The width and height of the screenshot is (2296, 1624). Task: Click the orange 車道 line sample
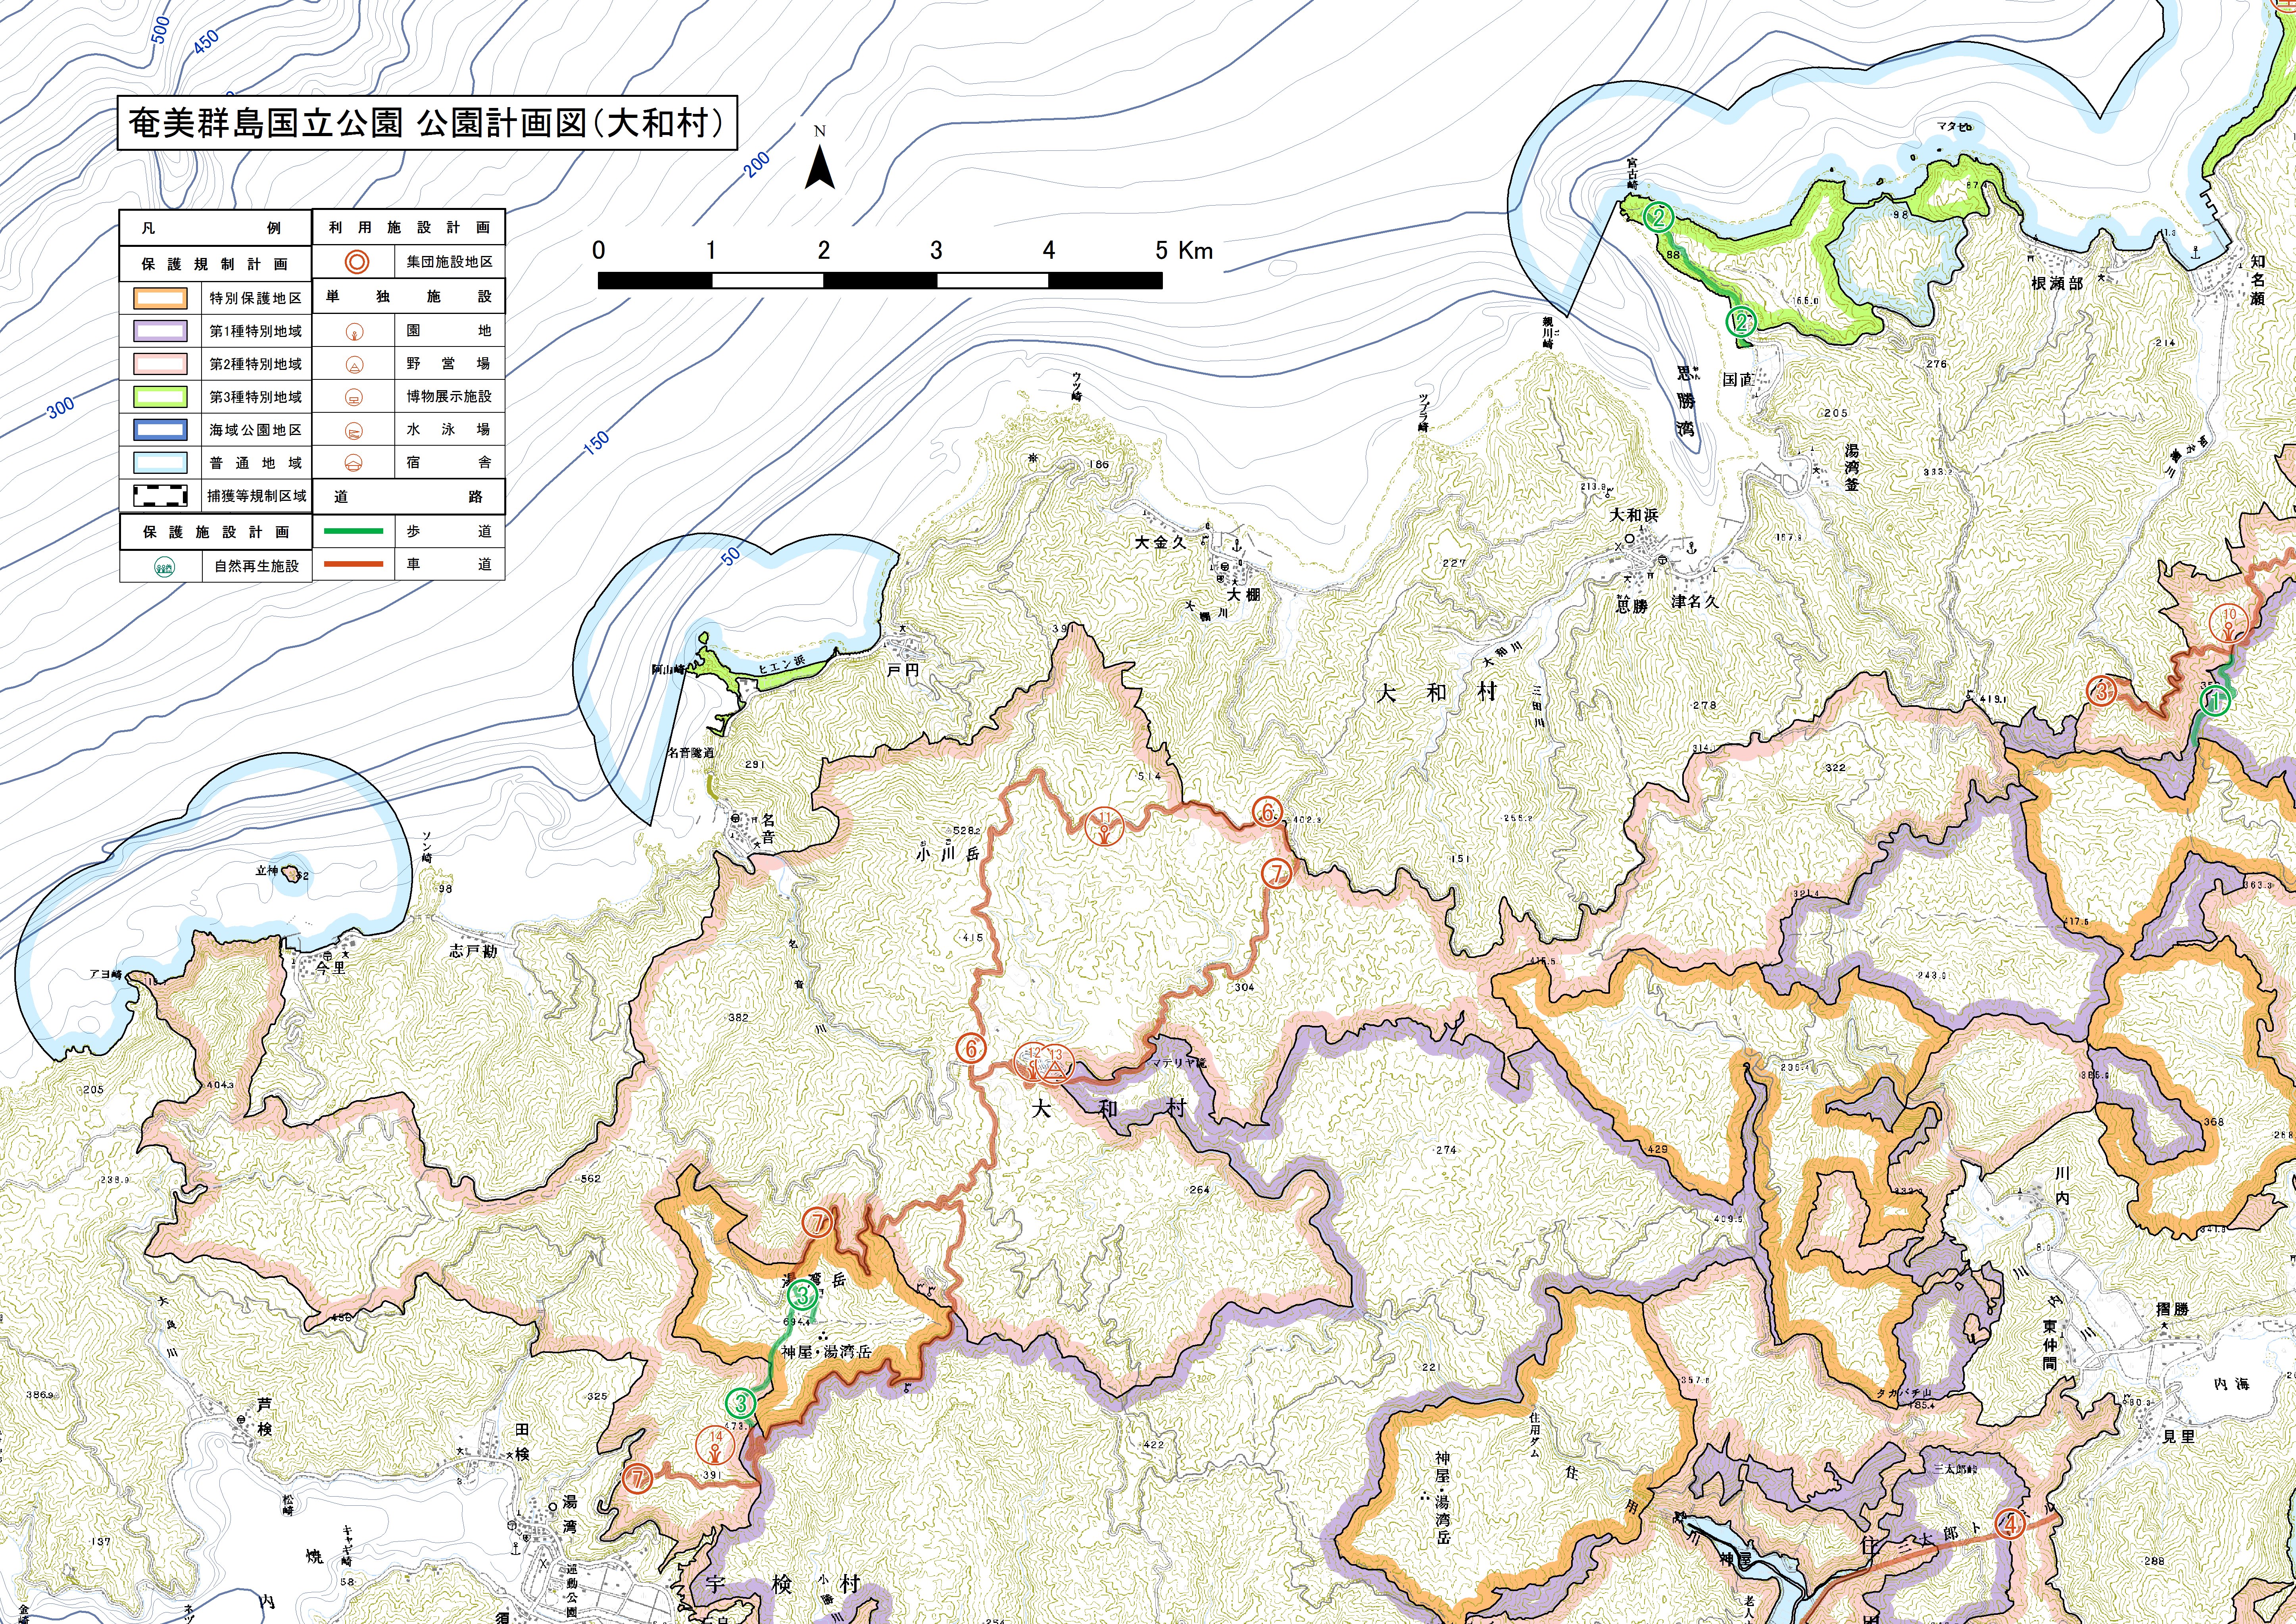pyautogui.click(x=354, y=564)
